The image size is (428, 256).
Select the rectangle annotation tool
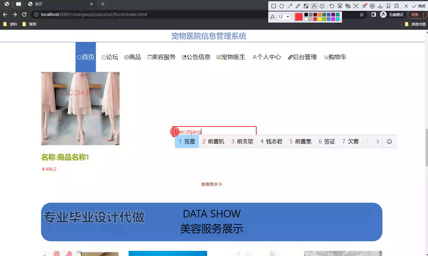click(x=274, y=6)
